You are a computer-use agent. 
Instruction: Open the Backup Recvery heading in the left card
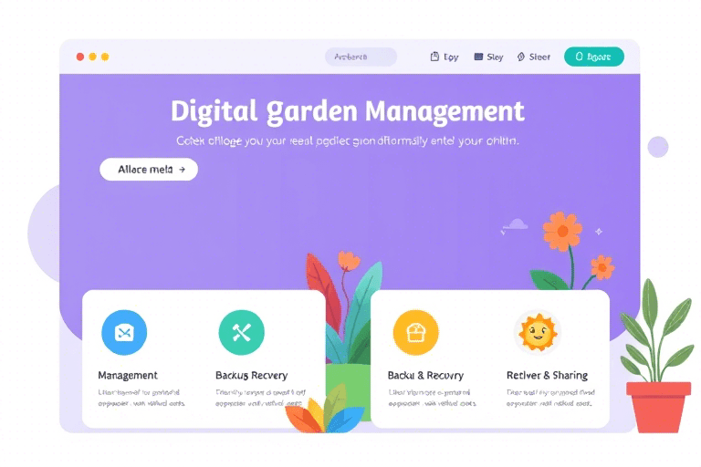pyautogui.click(x=251, y=375)
